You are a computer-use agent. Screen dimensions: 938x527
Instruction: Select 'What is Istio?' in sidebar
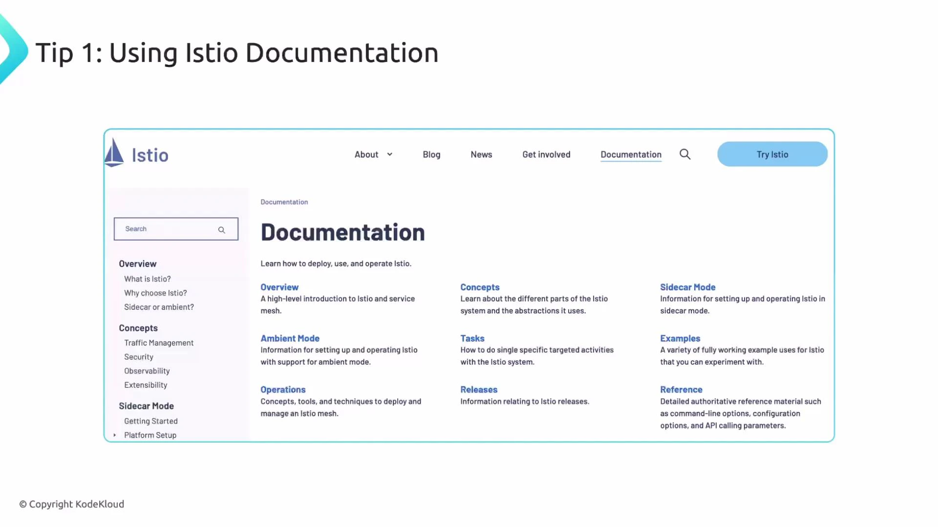click(x=147, y=279)
